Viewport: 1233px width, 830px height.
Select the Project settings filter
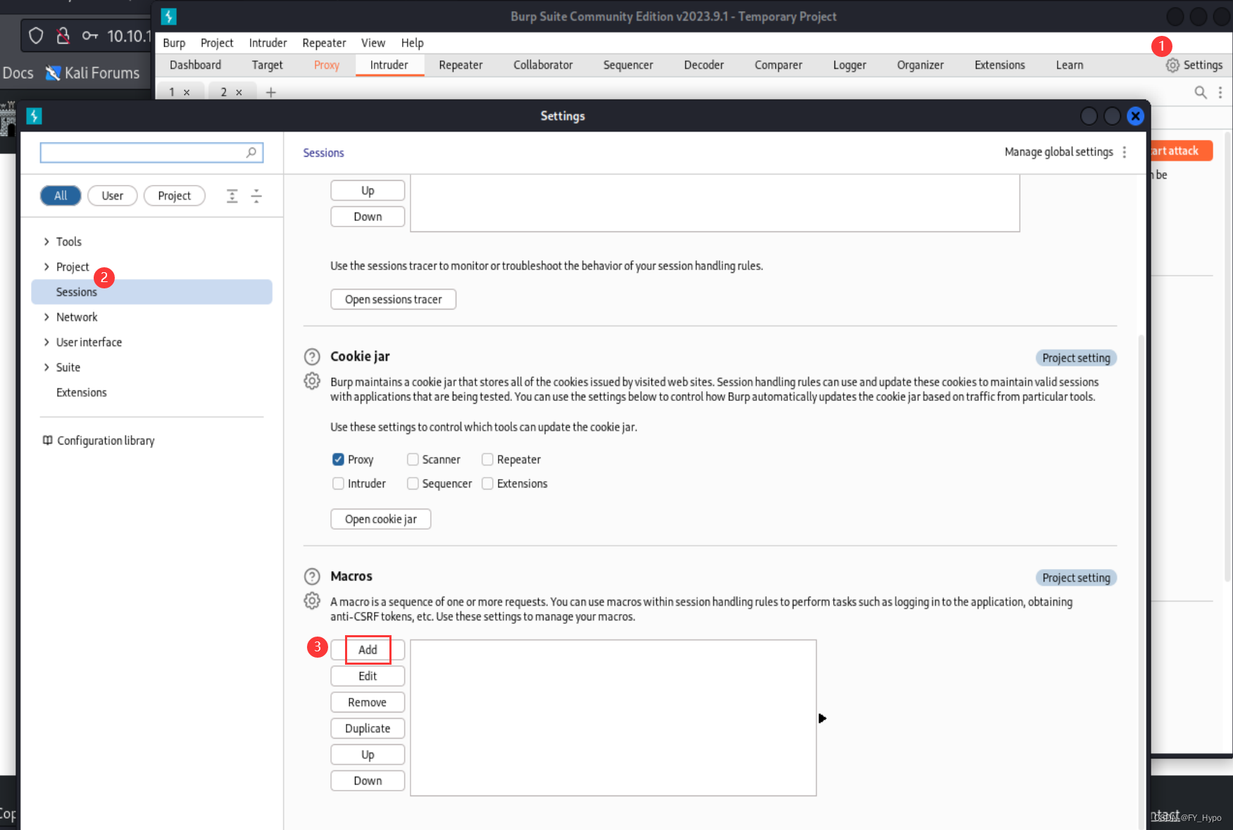[x=174, y=196]
